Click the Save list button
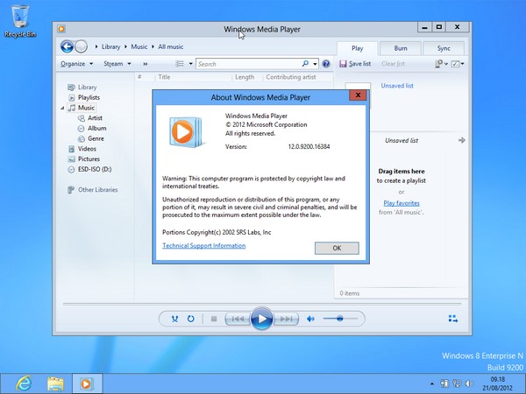The image size is (526, 394). pos(355,64)
